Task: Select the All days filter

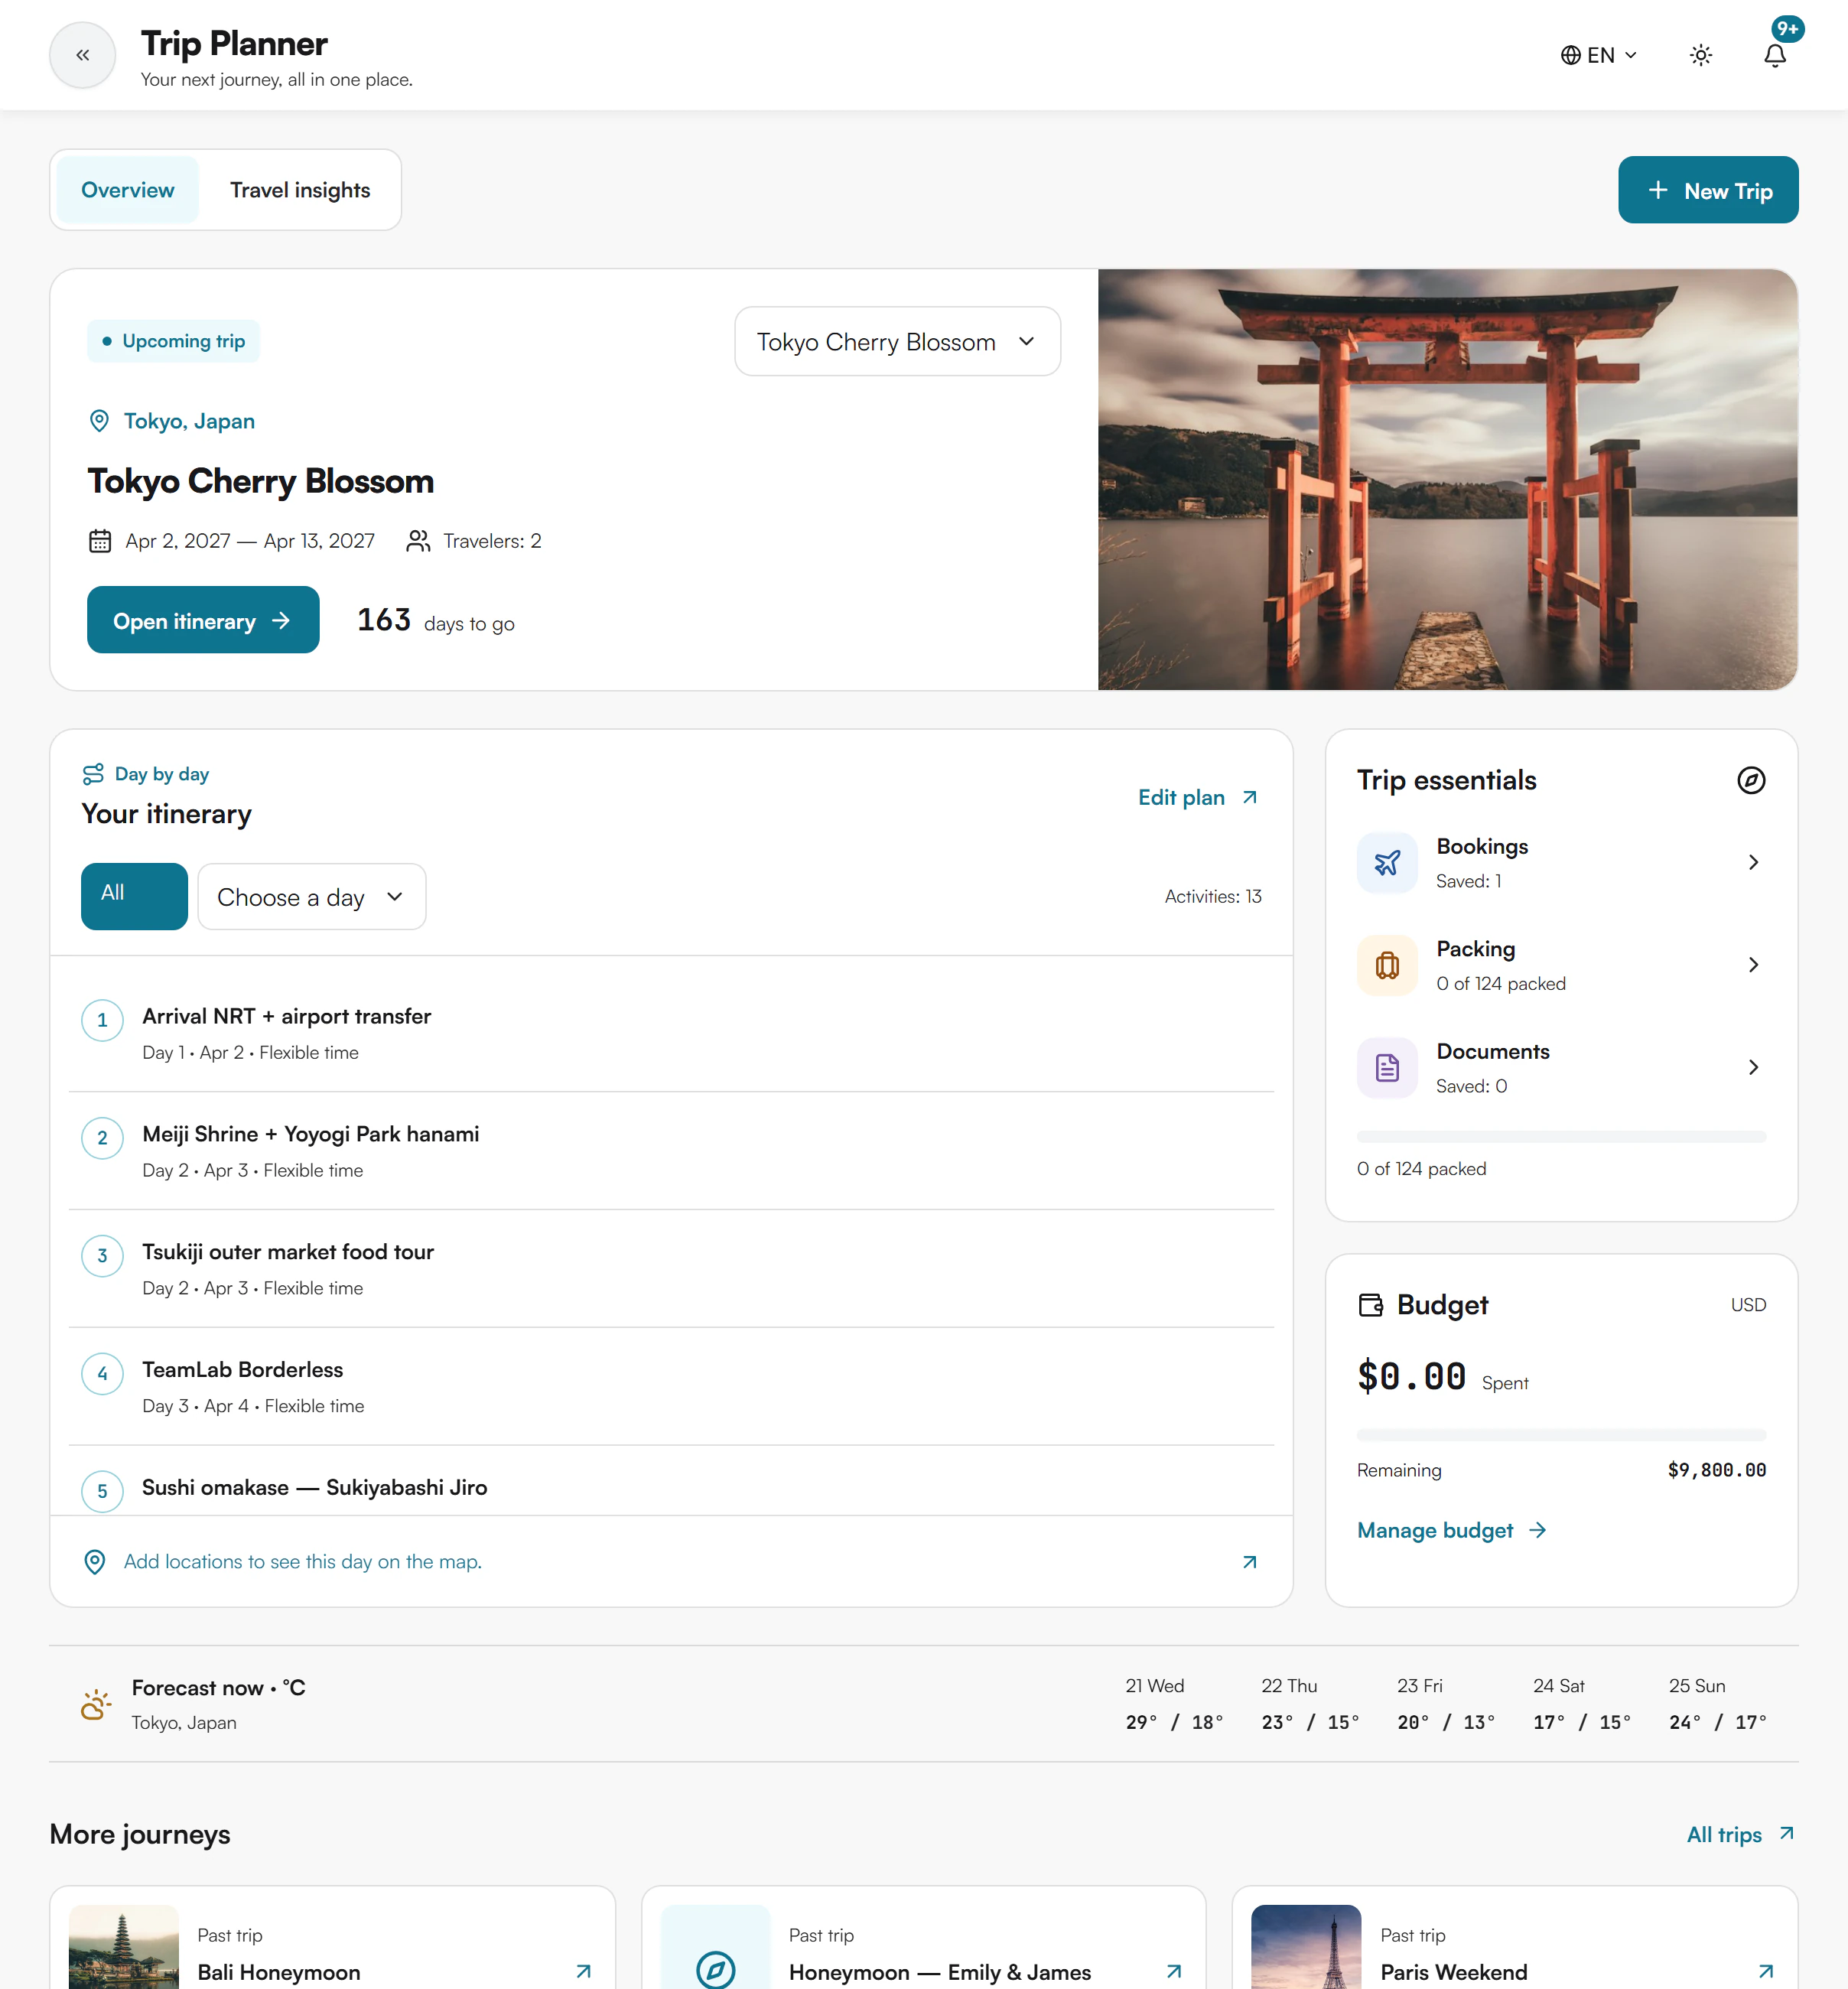Action: (134, 896)
